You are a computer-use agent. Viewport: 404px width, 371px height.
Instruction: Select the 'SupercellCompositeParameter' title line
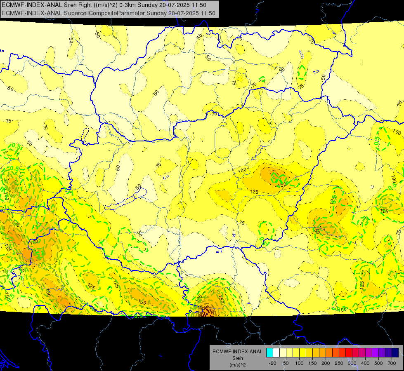(109, 13)
